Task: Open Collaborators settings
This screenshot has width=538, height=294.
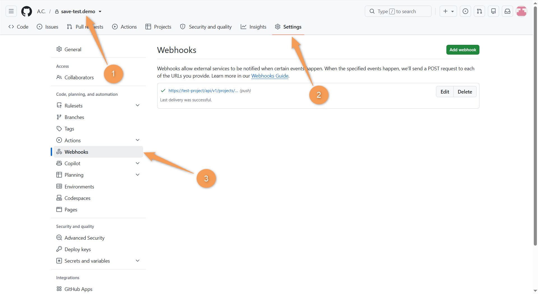Action: (x=98, y=77)
